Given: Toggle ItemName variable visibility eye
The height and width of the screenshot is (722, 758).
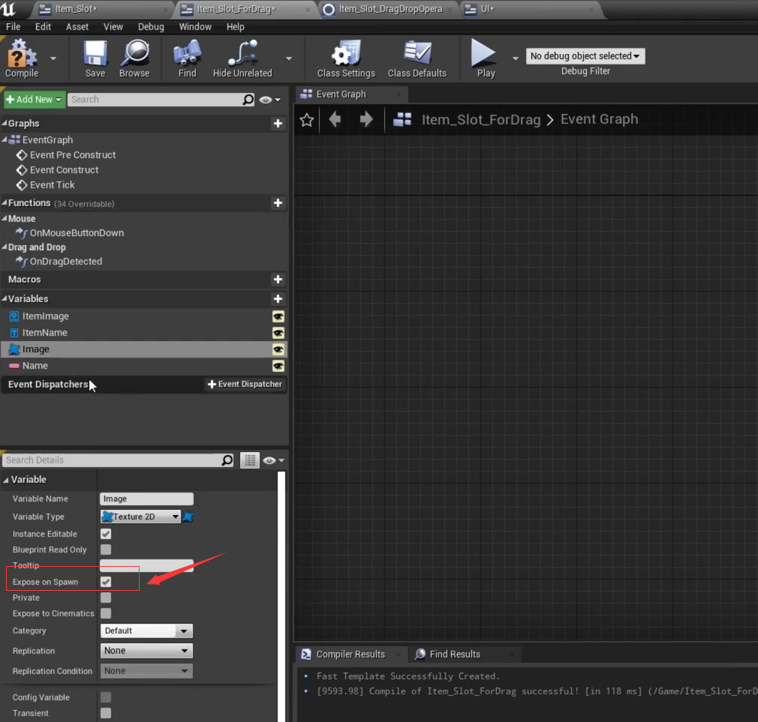Looking at the screenshot, I should (x=278, y=333).
